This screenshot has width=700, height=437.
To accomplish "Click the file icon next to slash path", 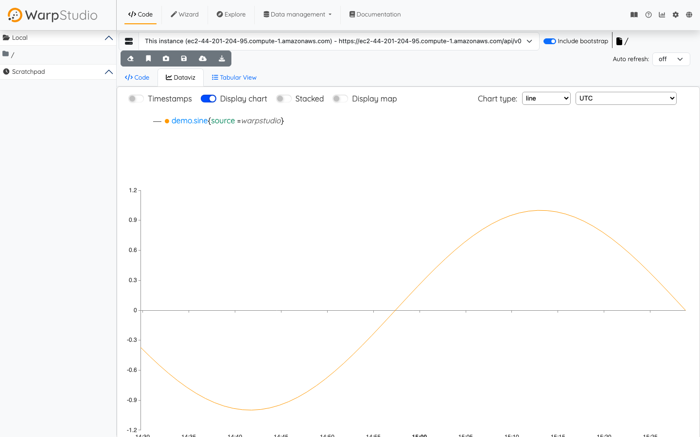I will pyautogui.click(x=619, y=41).
